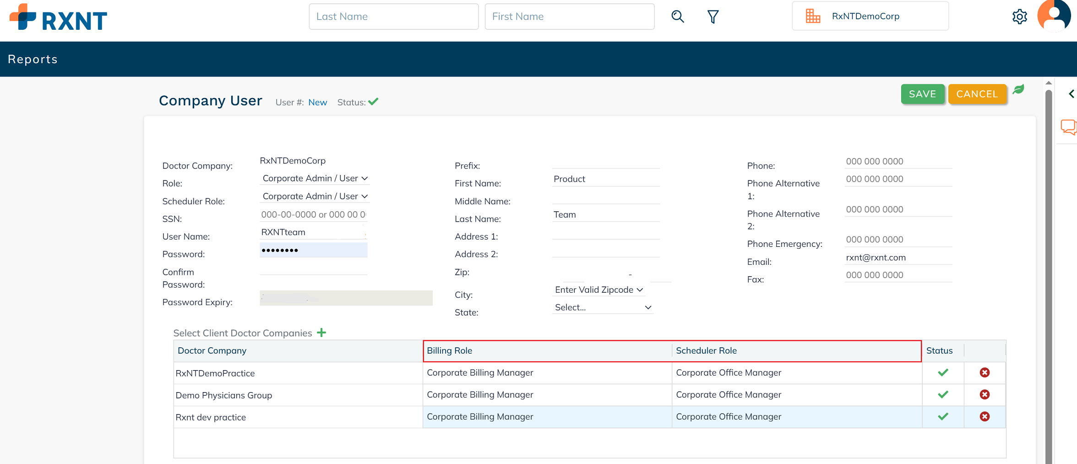The width and height of the screenshot is (1077, 464).
Task: Sort by Doctor Company column header
Action: (298, 351)
